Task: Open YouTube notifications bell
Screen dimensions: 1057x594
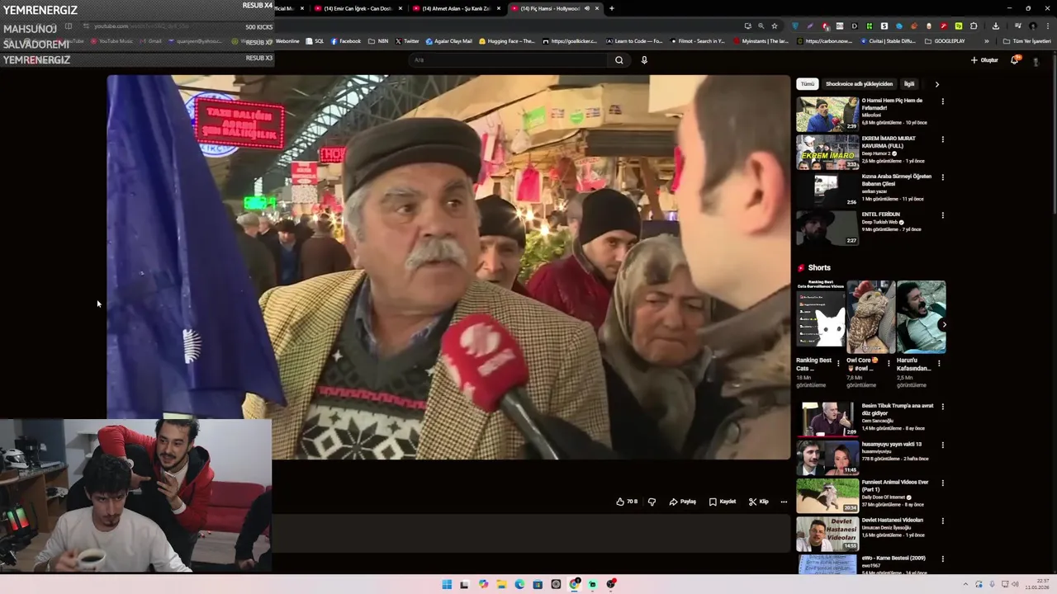Action: point(1015,59)
